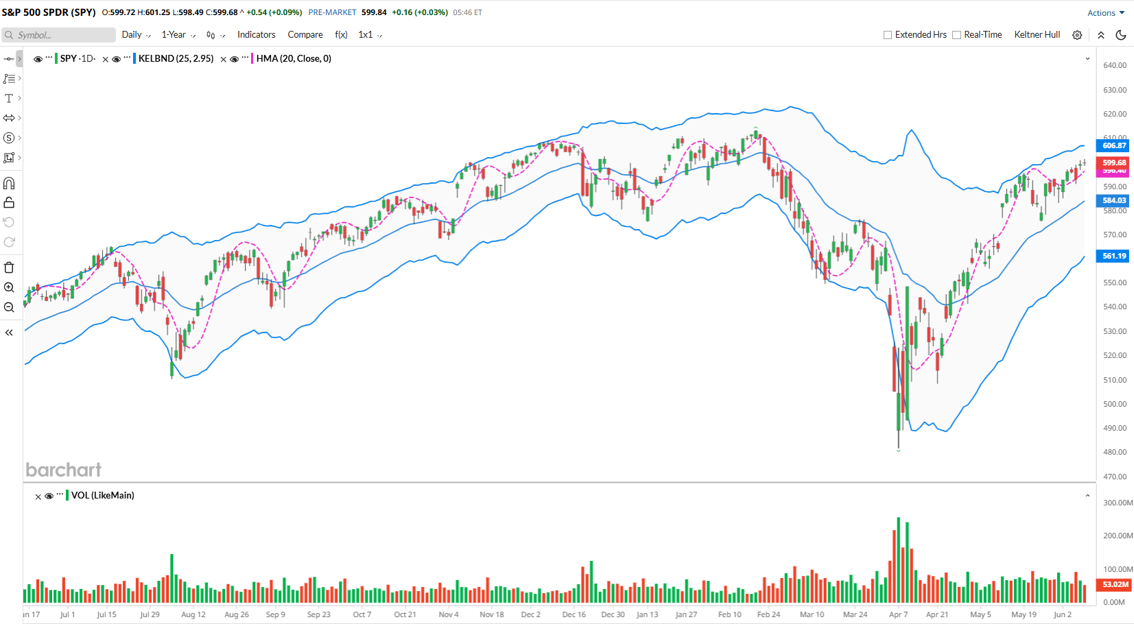Hide the KELBND indicator using eye icon
Image resolution: width=1134 pixels, height=624 pixels.
(x=117, y=59)
